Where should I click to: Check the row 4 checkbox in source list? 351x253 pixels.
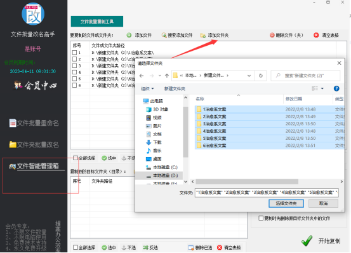74,72
